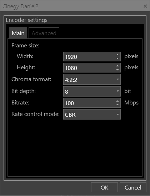Decrease Width with down arrow
Image resolution: width=150 pixels, height=196 pixels.
117,59
